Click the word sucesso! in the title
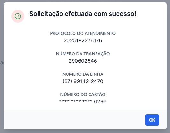The image size is (170, 133). coord(122,14)
